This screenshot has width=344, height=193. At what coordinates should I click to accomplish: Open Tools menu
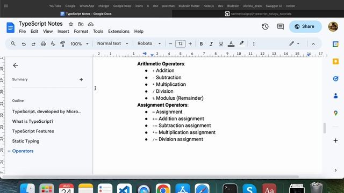click(98, 31)
